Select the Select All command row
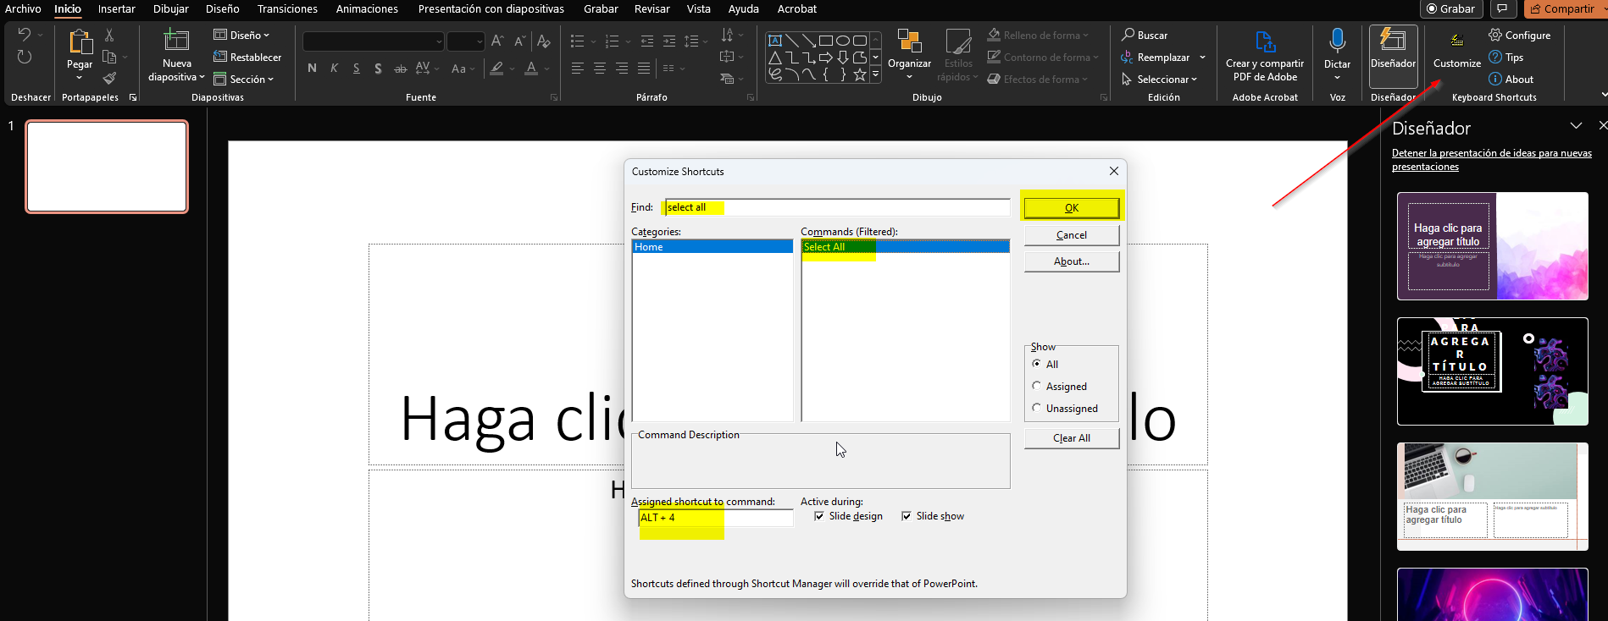The image size is (1608, 621). [x=906, y=247]
